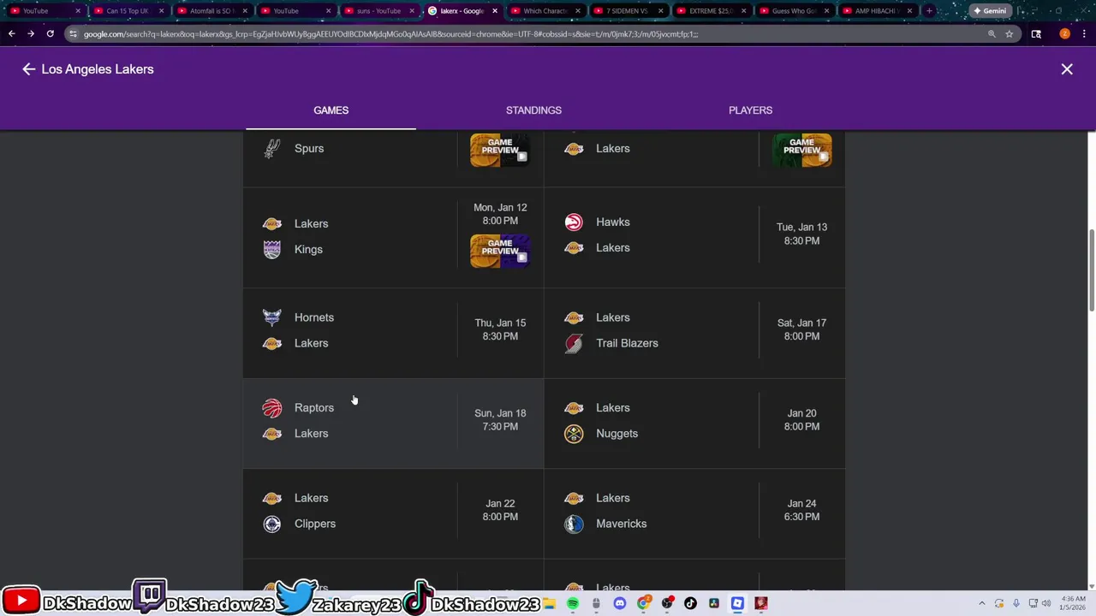Open the Chrome search-in-page zoom icon

[x=992, y=34]
